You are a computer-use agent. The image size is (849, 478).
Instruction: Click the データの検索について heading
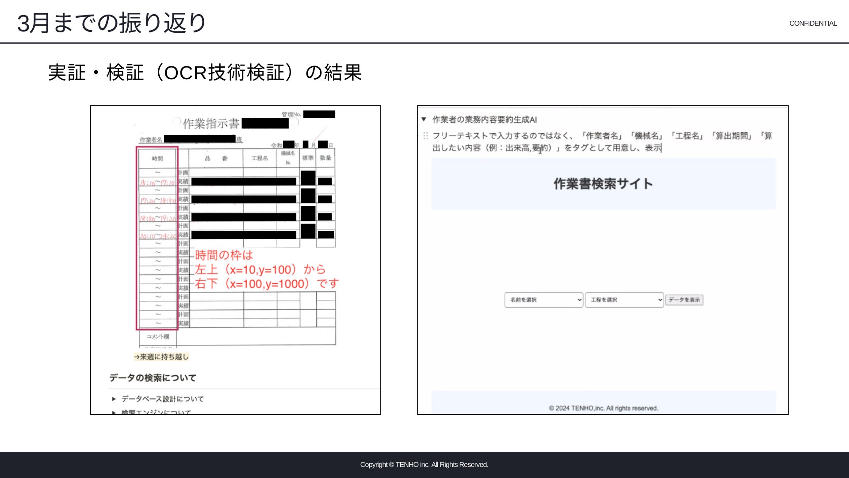[153, 378]
